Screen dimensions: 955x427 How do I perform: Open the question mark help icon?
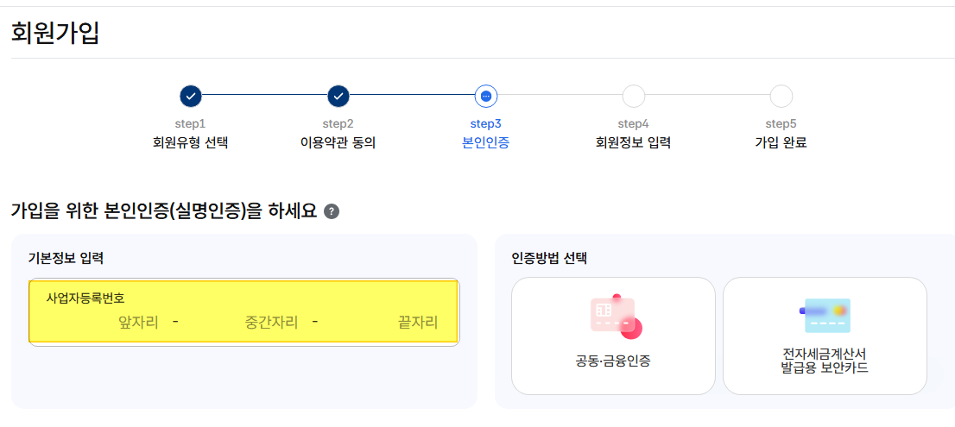[x=332, y=211]
